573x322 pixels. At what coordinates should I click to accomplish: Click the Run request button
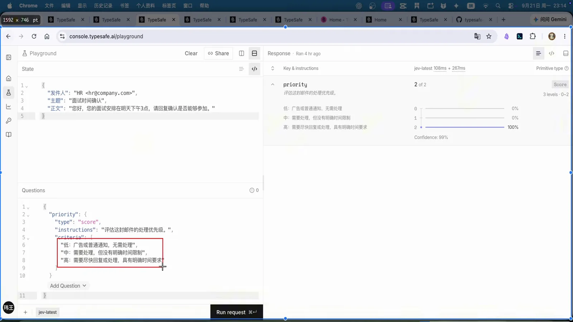tap(236, 312)
